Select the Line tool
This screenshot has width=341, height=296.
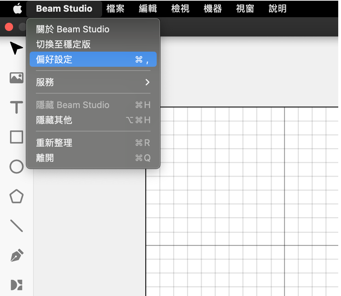[17, 226]
